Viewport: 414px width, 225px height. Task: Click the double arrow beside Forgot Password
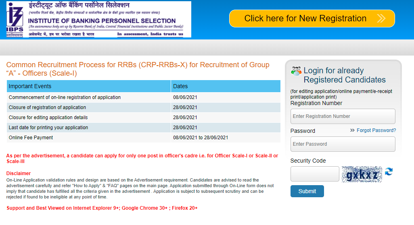(x=352, y=130)
